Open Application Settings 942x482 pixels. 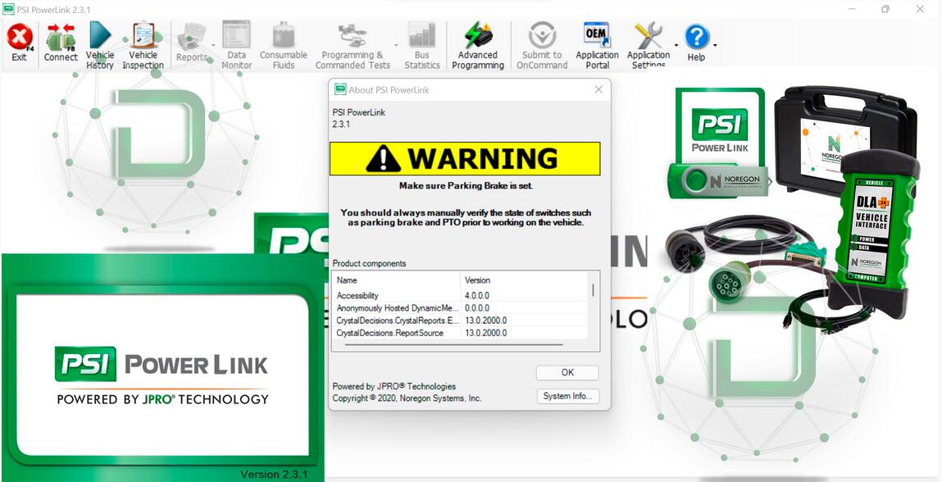point(648,46)
